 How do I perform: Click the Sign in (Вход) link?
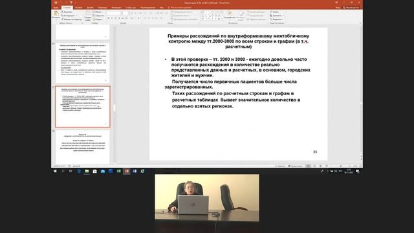[338, 8]
